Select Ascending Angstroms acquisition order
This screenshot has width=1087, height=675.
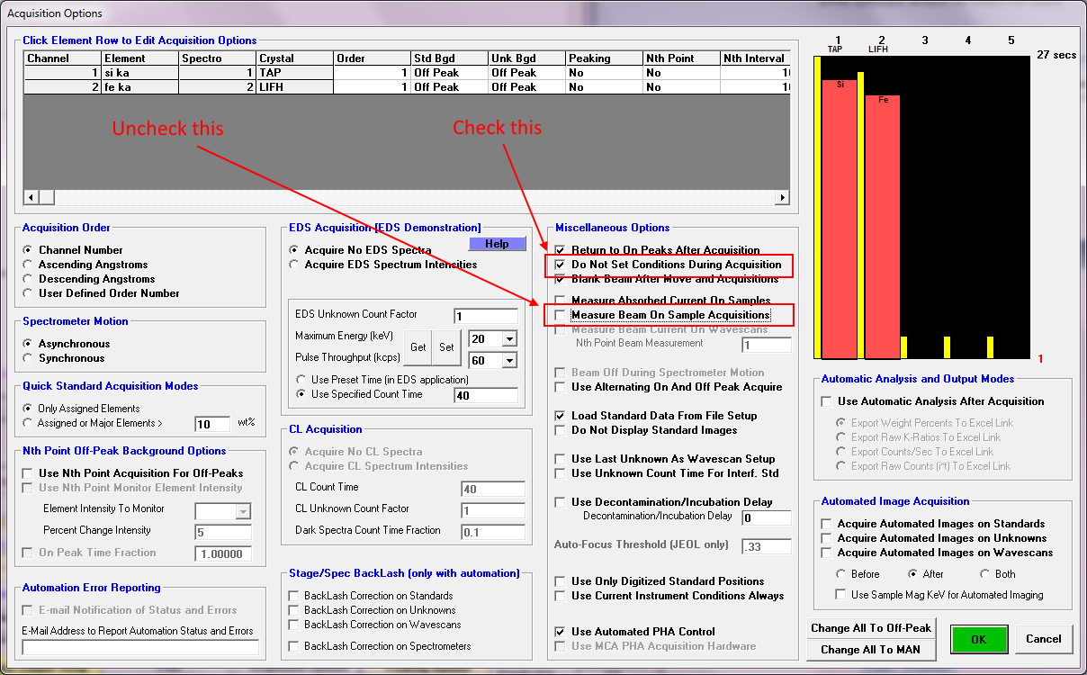[x=30, y=265]
